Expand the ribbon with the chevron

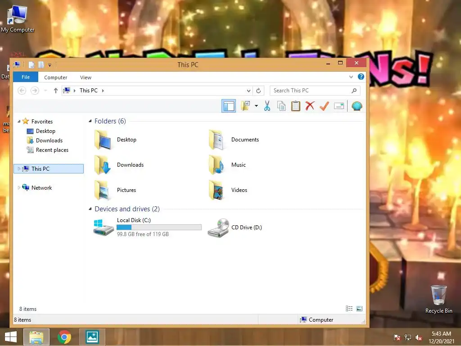pos(351,77)
